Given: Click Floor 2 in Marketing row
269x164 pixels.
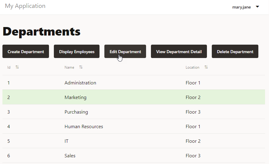Looking at the screenshot, I should 193,97.
